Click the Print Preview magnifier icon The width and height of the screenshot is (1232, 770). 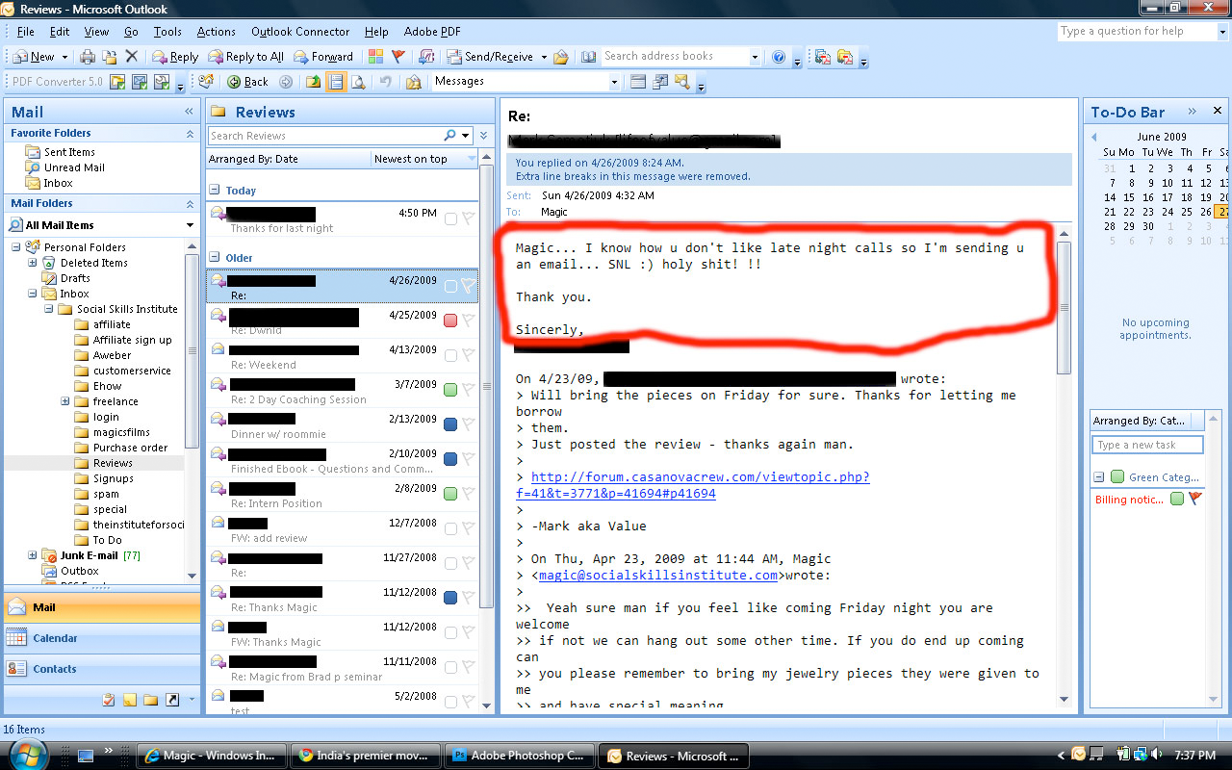click(x=358, y=82)
